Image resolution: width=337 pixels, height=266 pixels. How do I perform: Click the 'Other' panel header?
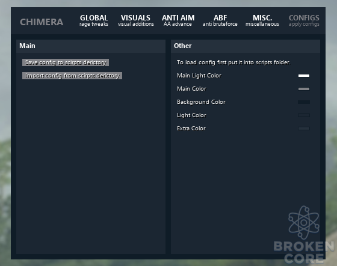(x=246, y=46)
